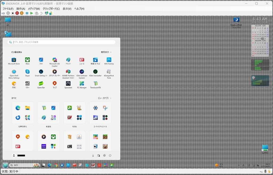Open Microsoft 365 Copilot
The image size is (273, 175).
click(x=55, y=62)
